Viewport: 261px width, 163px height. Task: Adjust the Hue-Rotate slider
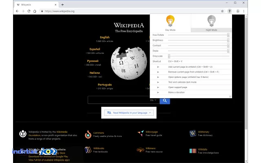tap(199, 35)
